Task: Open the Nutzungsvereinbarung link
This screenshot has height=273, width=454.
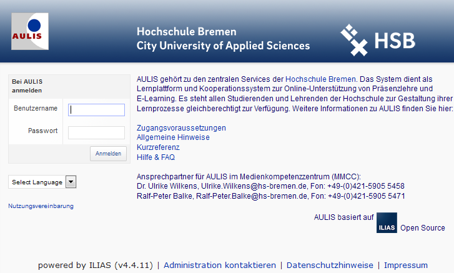Action: pyautogui.click(x=41, y=206)
